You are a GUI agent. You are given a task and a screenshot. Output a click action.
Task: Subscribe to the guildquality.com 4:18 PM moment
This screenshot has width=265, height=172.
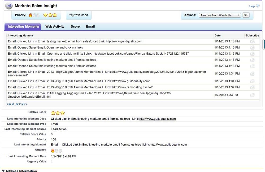[252, 41]
